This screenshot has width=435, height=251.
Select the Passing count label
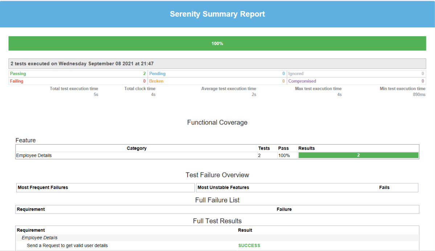pyautogui.click(x=18, y=74)
